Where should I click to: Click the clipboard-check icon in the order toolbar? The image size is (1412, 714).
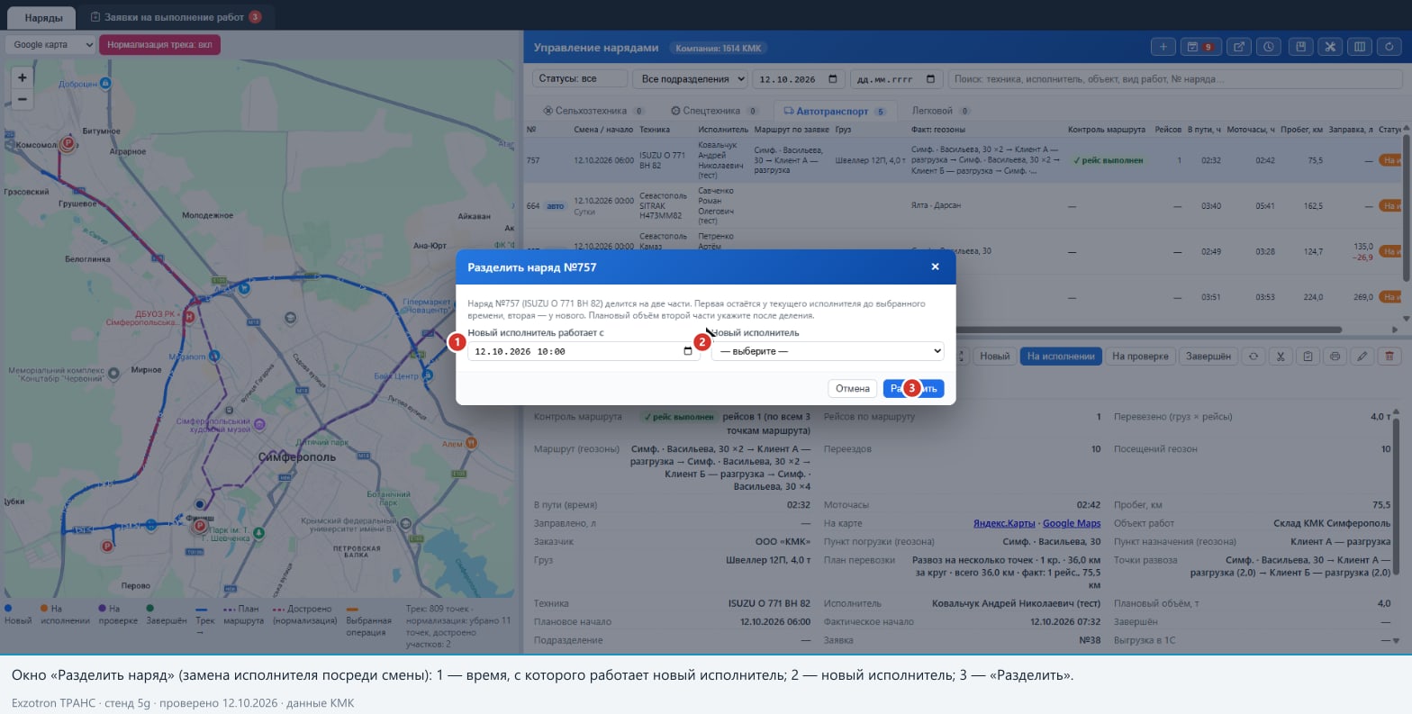[x=1308, y=357]
